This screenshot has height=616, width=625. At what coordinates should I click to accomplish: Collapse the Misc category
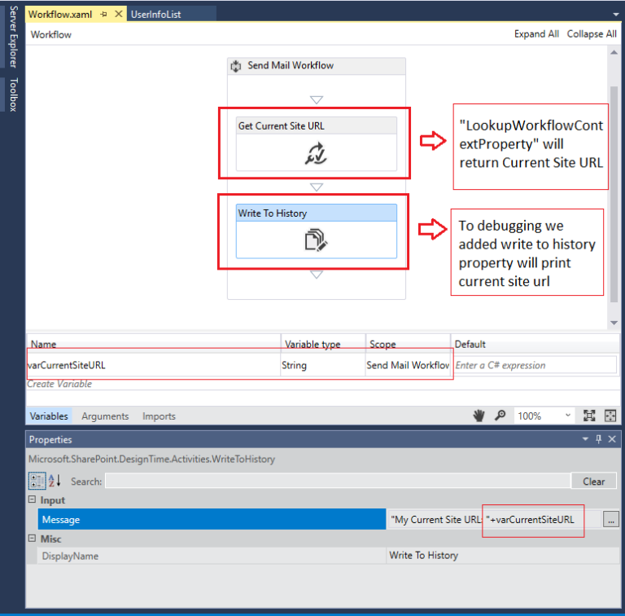[x=33, y=539]
